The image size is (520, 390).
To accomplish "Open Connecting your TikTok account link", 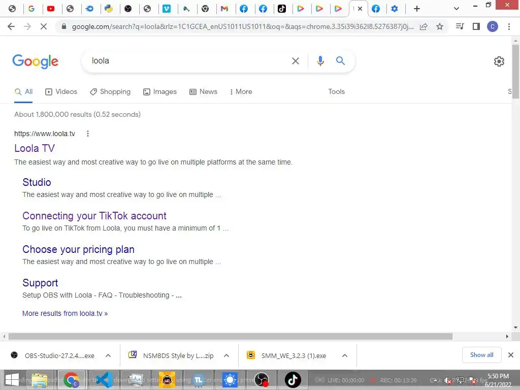I will [x=94, y=216].
